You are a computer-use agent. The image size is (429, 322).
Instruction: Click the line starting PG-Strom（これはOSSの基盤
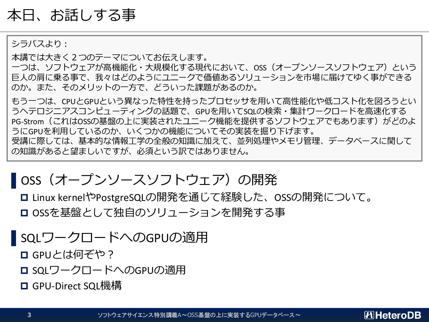pyautogui.click(x=214, y=121)
